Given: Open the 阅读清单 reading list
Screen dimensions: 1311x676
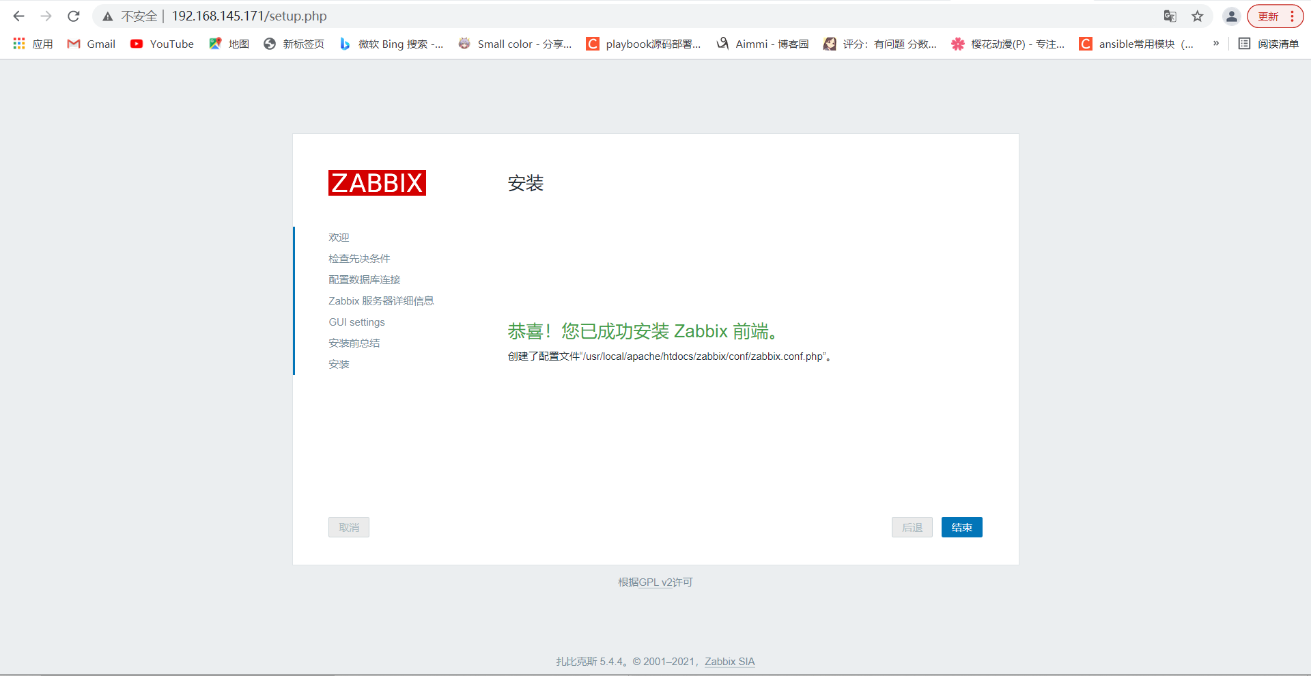Looking at the screenshot, I should 1269,44.
